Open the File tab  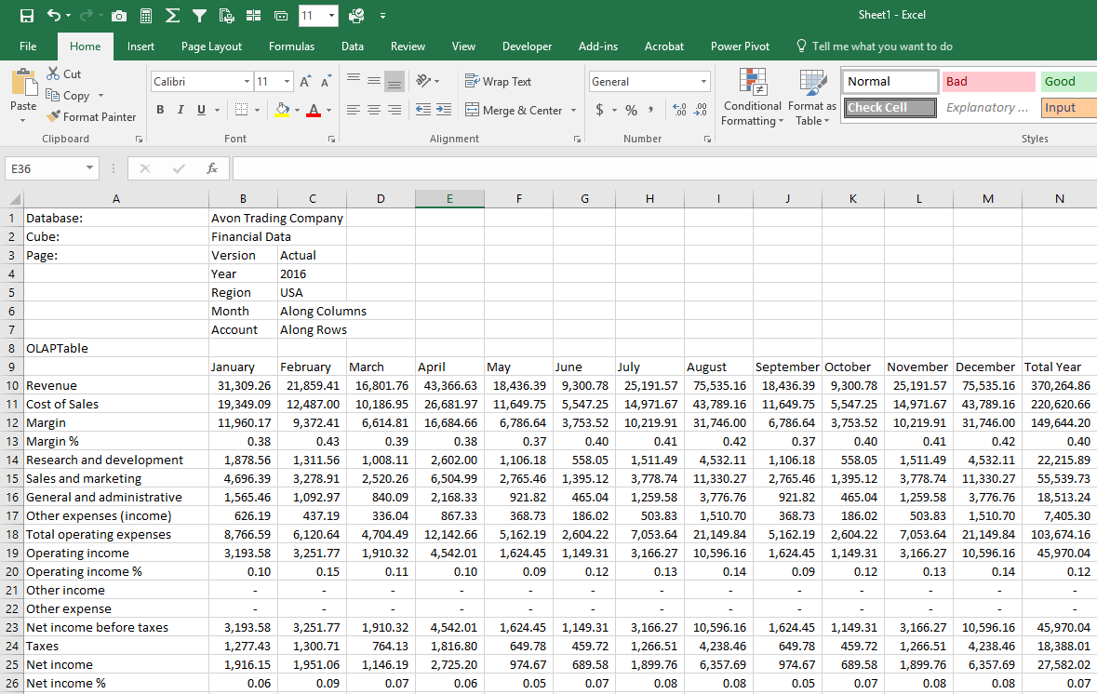28,47
